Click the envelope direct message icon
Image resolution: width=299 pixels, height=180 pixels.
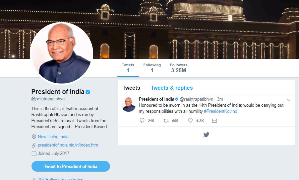215,120
